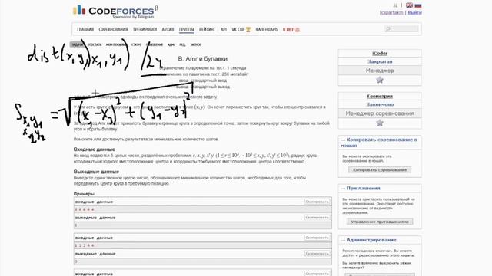The height and width of the screenshot is (276, 492).
Task: Switch language with the Russian flag icon
Action: 418,5
